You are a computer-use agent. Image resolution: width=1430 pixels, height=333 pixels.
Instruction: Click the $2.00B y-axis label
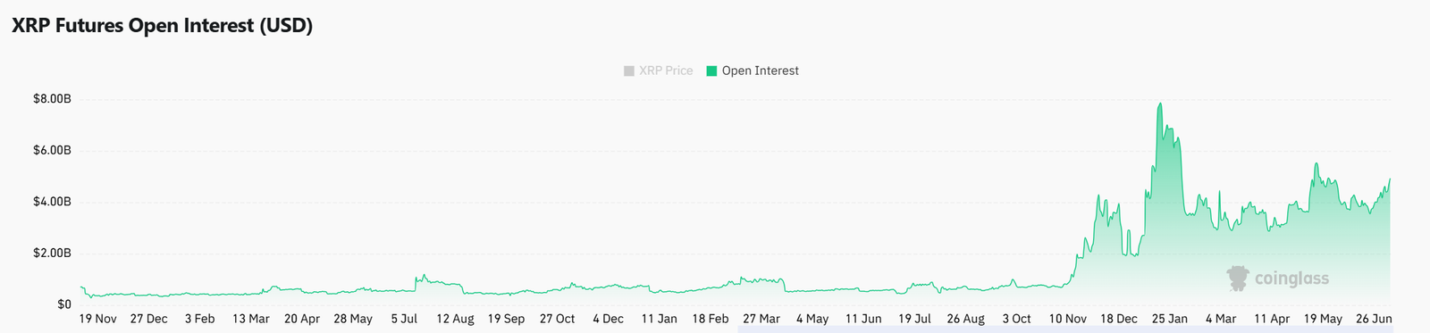(52, 254)
